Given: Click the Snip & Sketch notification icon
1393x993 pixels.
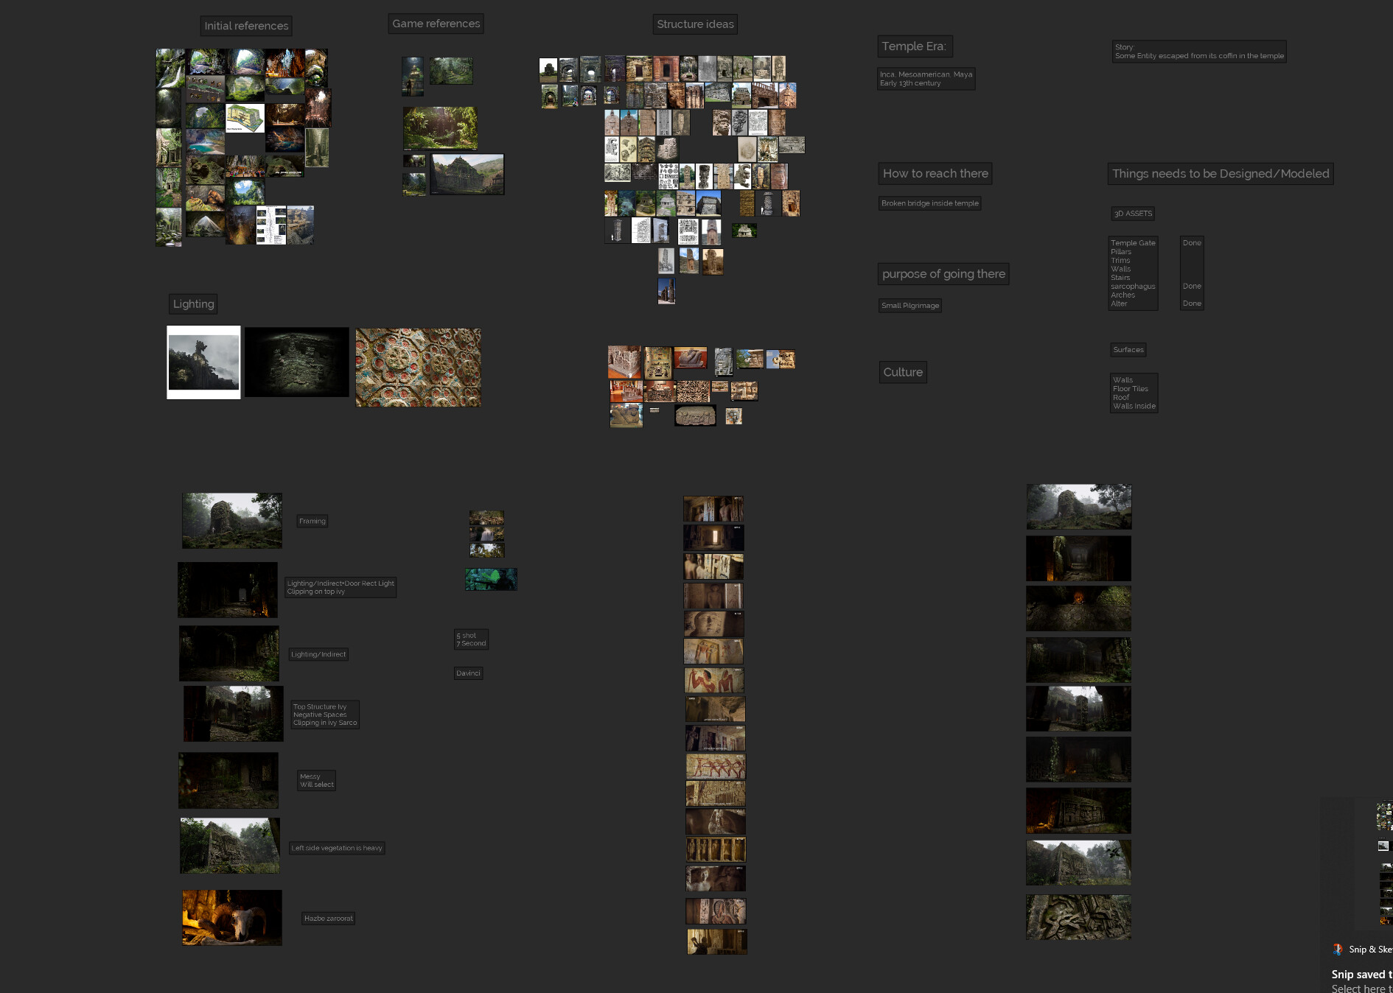Looking at the screenshot, I should pyautogui.click(x=1338, y=950).
